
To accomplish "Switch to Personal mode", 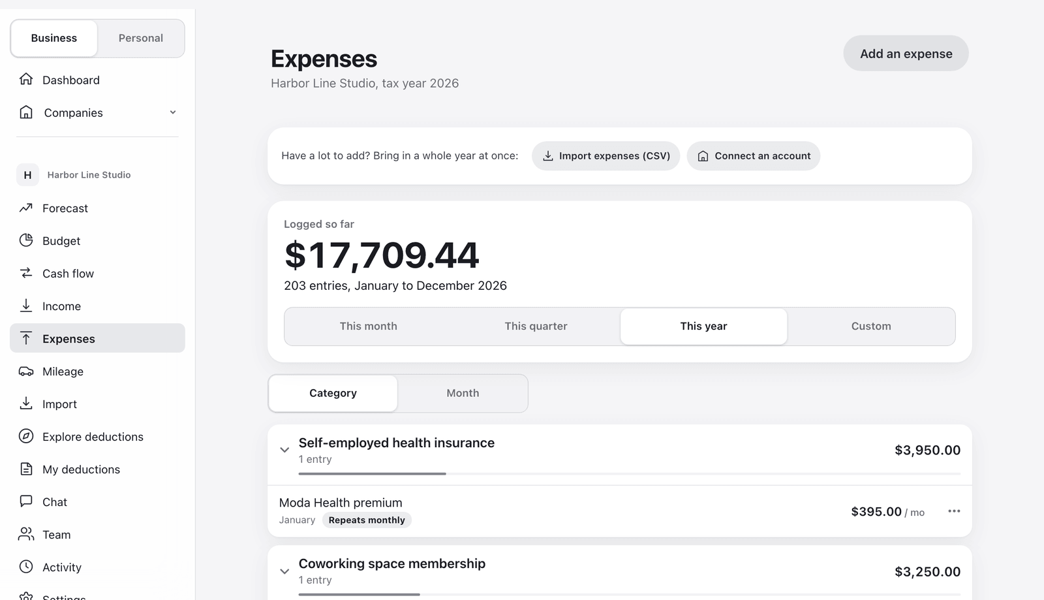I will pos(141,38).
